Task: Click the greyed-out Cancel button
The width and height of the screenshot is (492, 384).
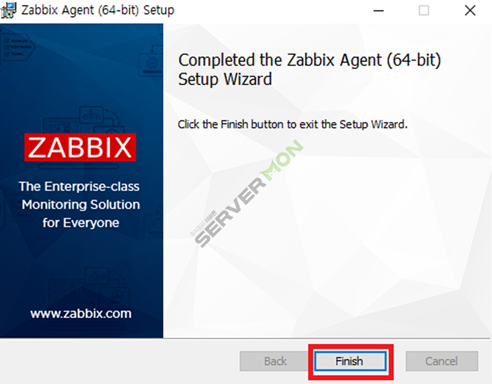Action: [442, 361]
